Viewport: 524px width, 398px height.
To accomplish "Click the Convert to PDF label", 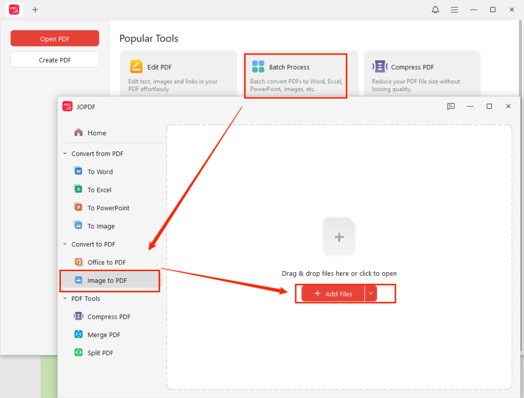I will [x=93, y=244].
